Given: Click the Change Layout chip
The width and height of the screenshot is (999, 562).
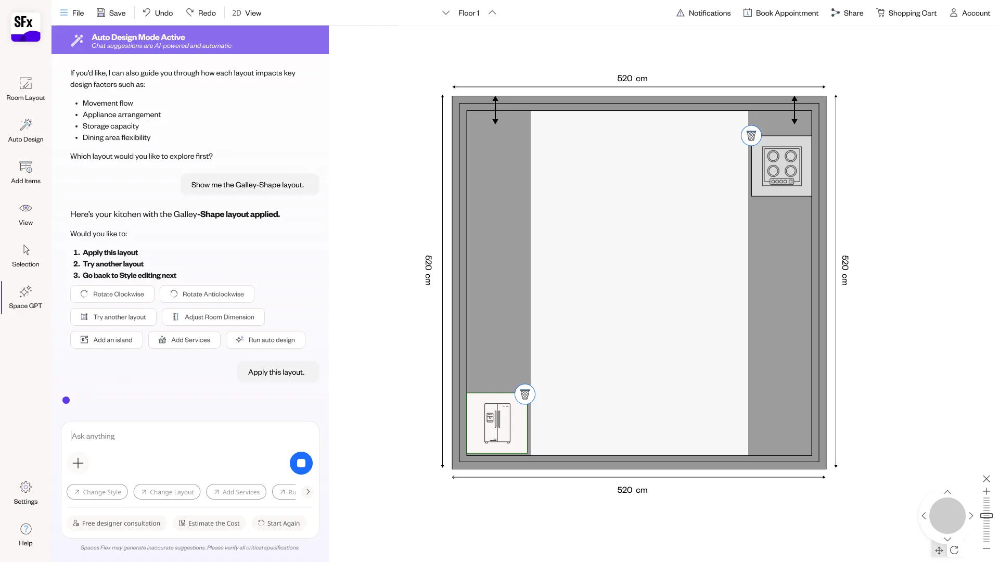Looking at the screenshot, I should coord(167,492).
